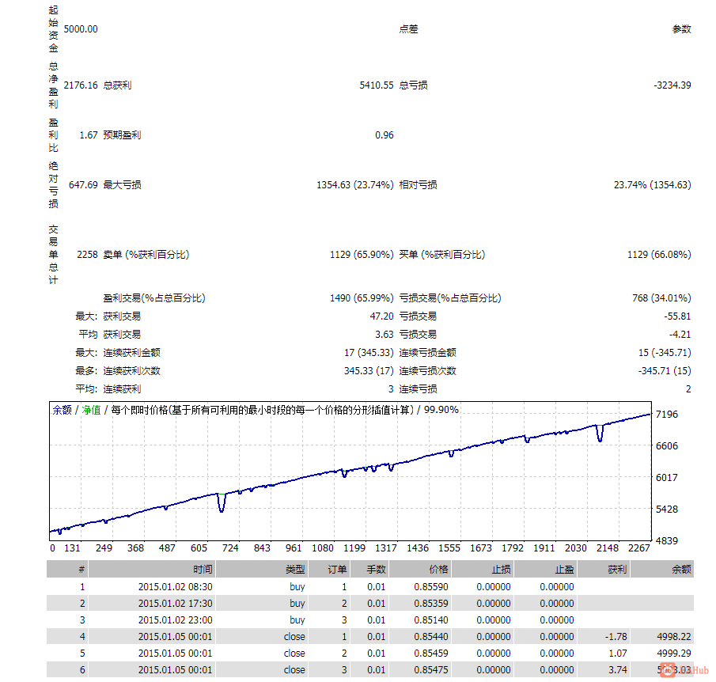Select average loss trade value -4.21
The image size is (716, 682).
[680, 335]
